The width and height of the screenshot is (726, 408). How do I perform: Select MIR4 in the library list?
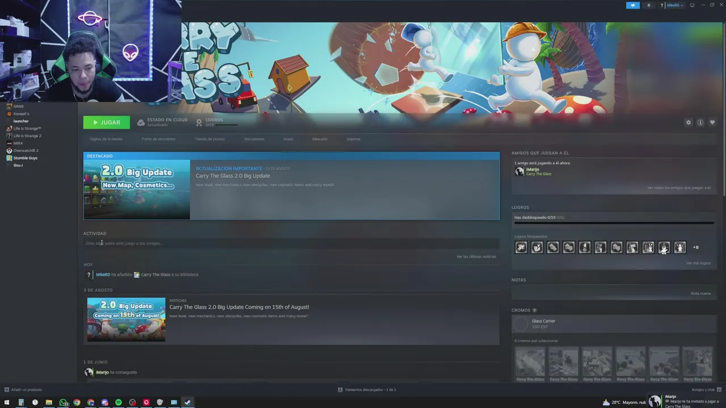18,143
